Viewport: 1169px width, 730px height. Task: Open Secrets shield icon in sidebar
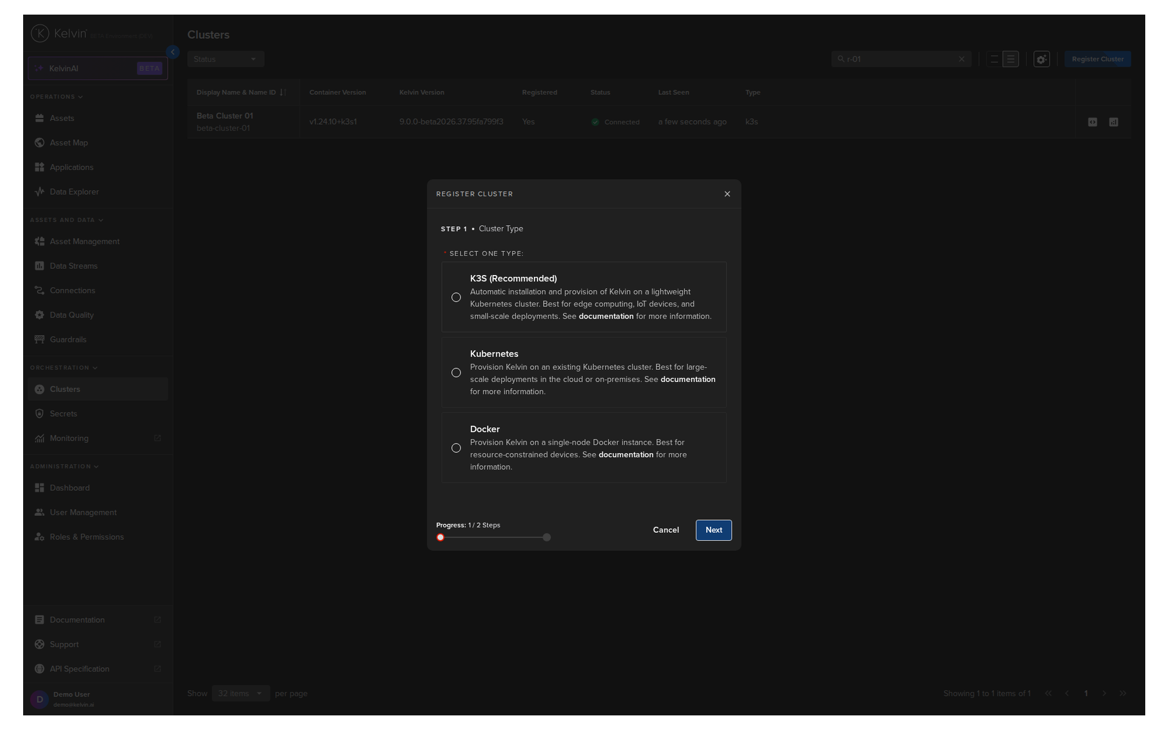click(40, 414)
